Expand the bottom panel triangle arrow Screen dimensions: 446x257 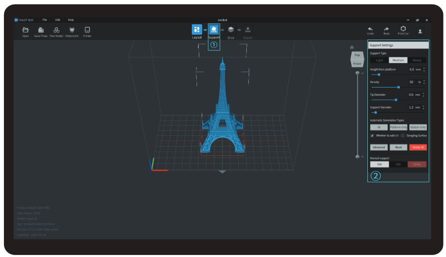point(223,171)
